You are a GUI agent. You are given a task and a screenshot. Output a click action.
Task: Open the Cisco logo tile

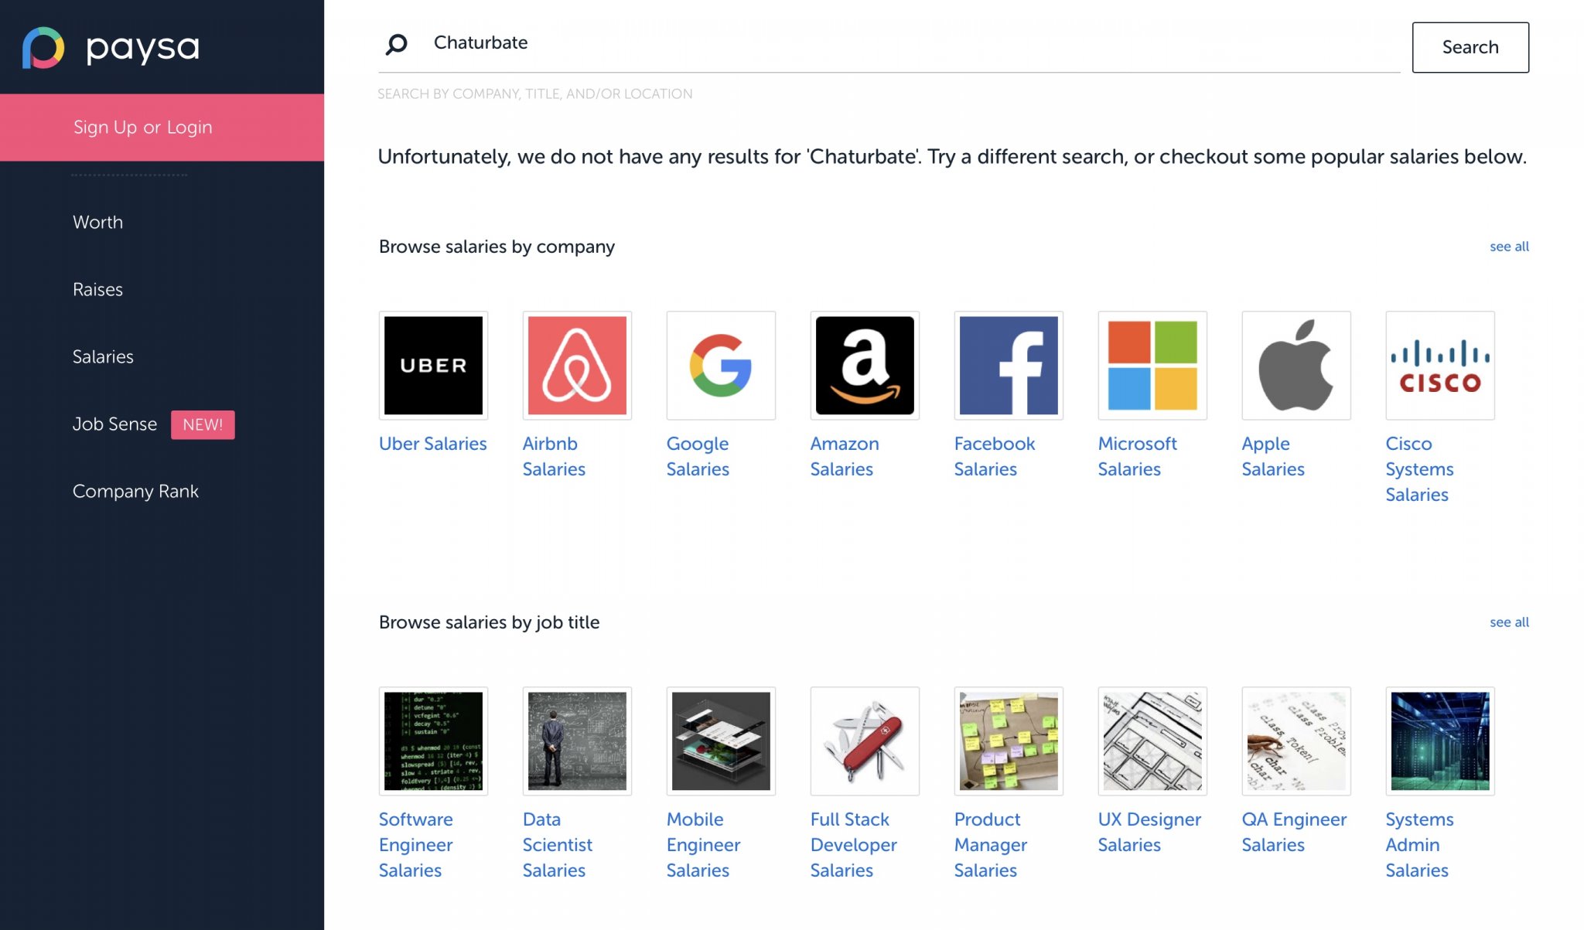(1440, 365)
